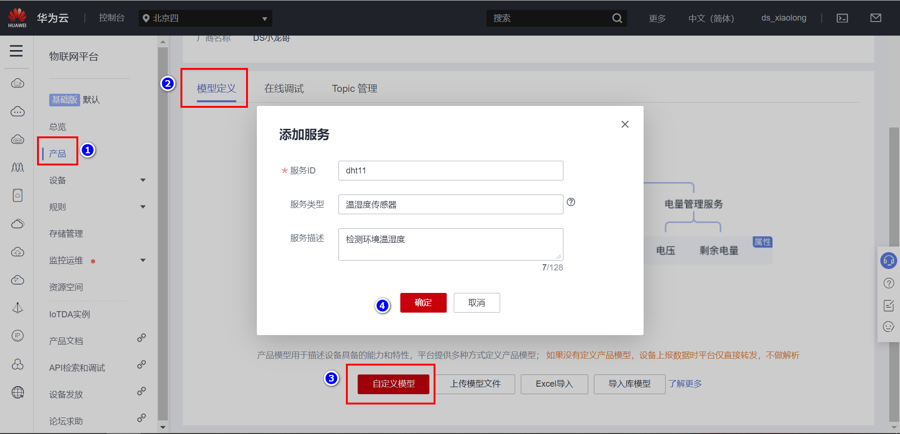This screenshot has width=900, height=434.
Task: Click the 电量管理服务 label
Action: coord(694,204)
